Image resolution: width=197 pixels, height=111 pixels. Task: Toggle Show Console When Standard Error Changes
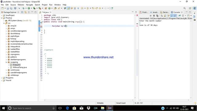coord(175,16)
